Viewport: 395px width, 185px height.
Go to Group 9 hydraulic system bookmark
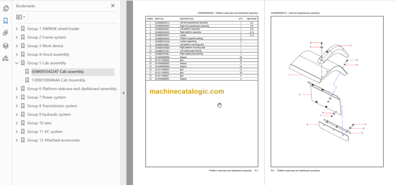(x=49, y=114)
